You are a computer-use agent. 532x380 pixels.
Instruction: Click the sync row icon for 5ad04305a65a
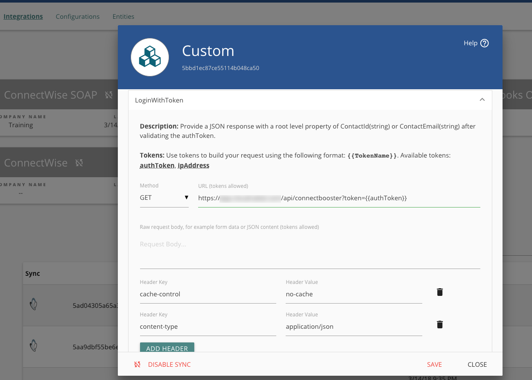coord(33,304)
